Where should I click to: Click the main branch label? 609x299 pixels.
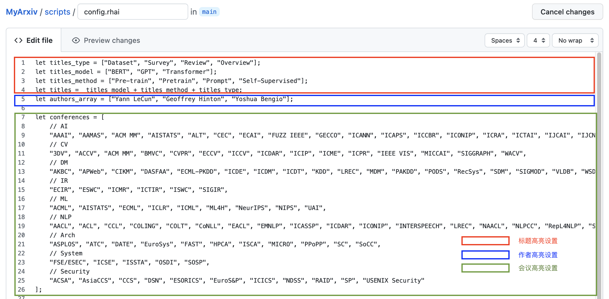[x=209, y=12]
